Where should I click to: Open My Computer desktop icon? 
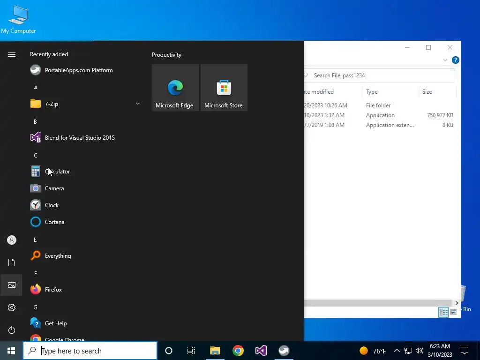pos(18,19)
